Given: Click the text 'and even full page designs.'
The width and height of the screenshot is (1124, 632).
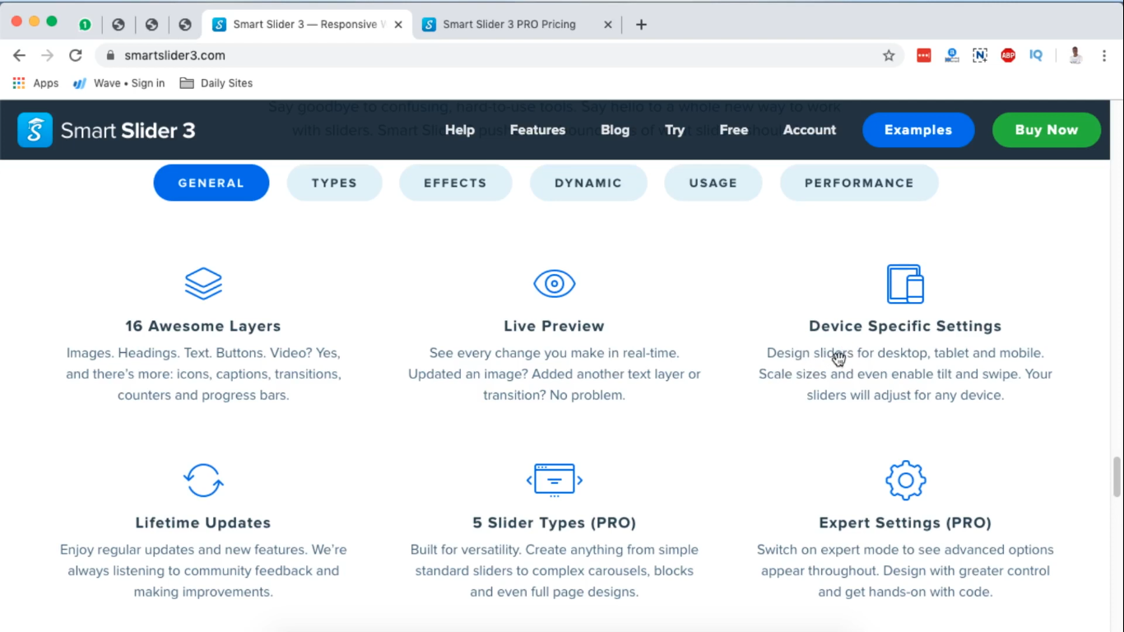Looking at the screenshot, I should (x=555, y=592).
